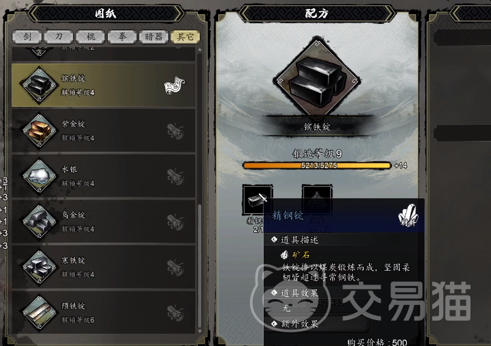The height and width of the screenshot is (346, 491).
Task: Choose the 拳 fist tab
Action: (122, 37)
